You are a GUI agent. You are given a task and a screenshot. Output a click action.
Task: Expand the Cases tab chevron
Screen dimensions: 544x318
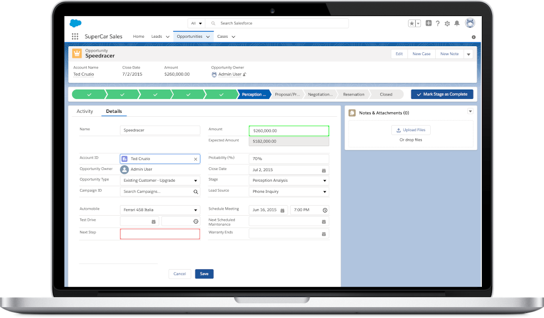[x=234, y=37]
